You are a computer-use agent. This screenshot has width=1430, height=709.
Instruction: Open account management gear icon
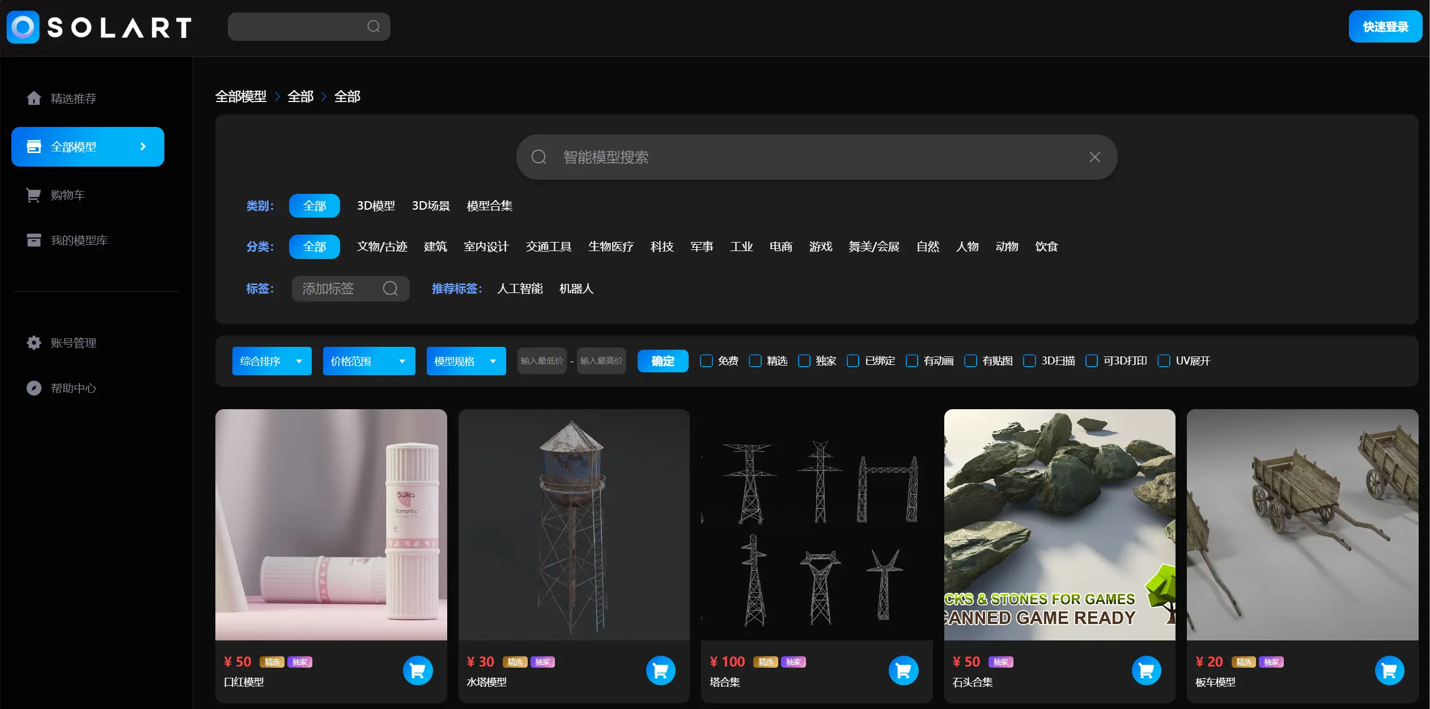34,343
